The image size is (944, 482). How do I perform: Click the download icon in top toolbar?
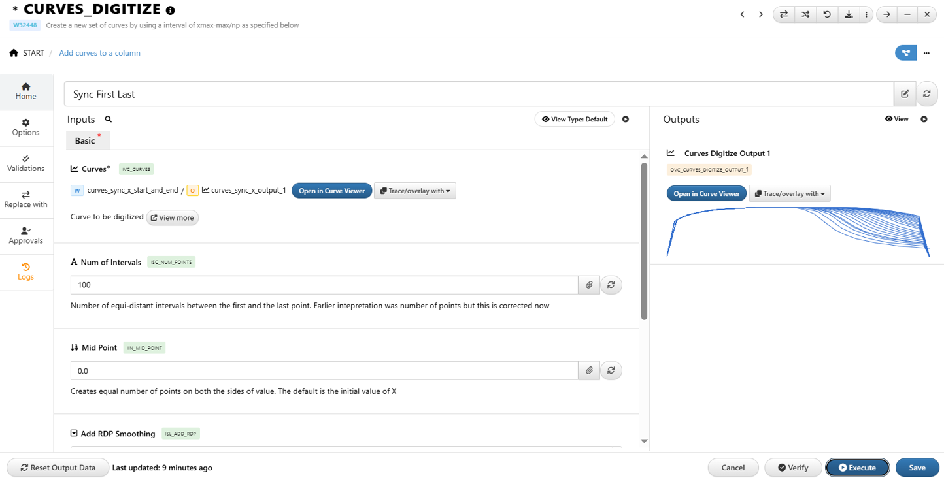pos(849,14)
